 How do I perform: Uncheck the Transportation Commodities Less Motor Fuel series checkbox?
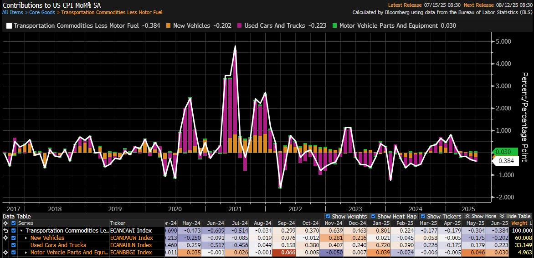(14, 230)
